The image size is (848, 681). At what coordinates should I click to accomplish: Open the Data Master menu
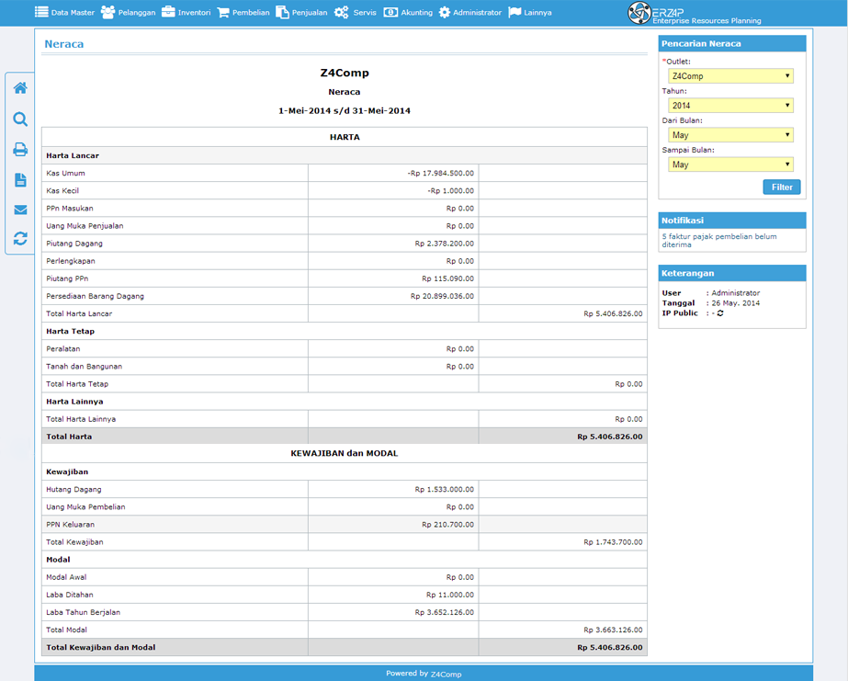tap(64, 12)
